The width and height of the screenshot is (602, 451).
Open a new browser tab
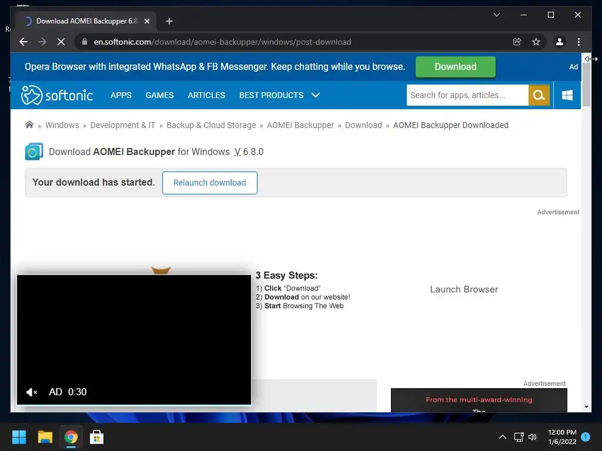(x=169, y=21)
